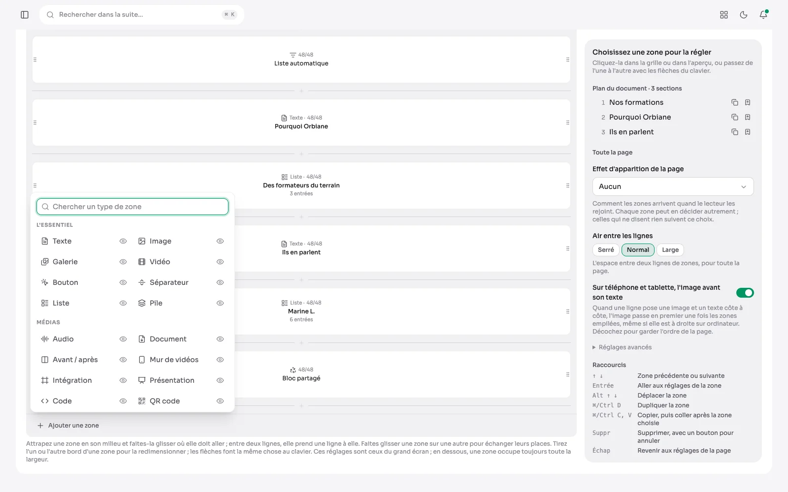Preview the Texte zone type with eye icon

pyautogui.click(x=123, y=241)
